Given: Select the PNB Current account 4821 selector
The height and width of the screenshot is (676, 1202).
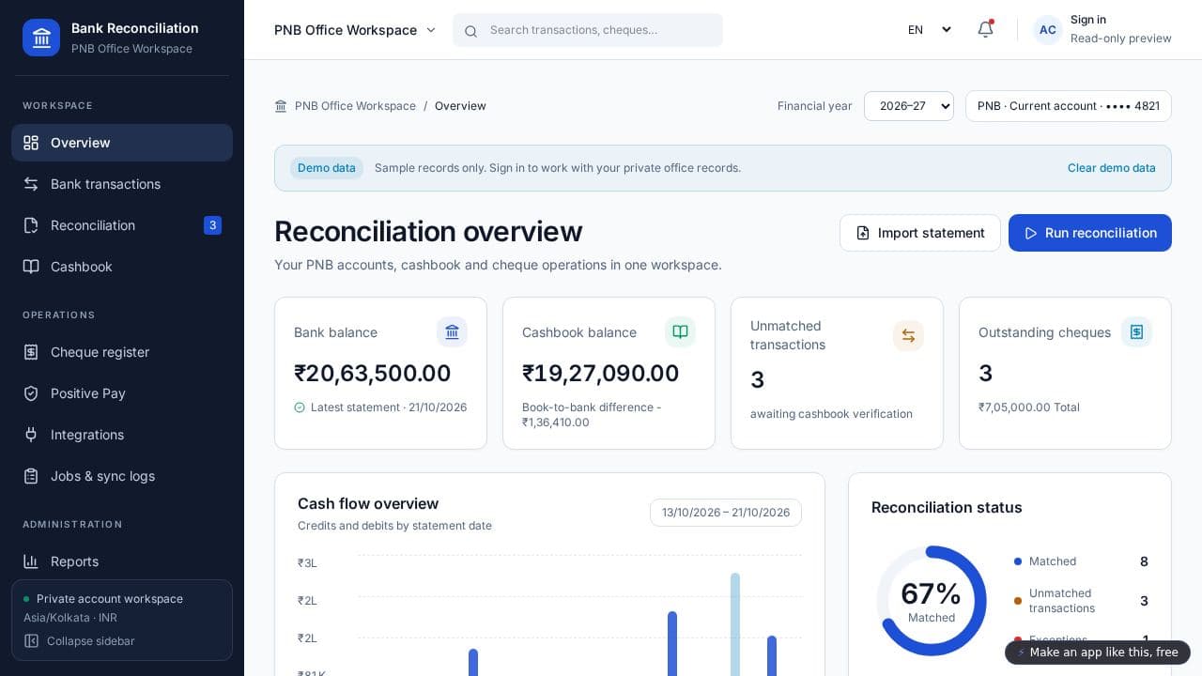Looking at the screenshot, I should click(x=1069, y=106).
